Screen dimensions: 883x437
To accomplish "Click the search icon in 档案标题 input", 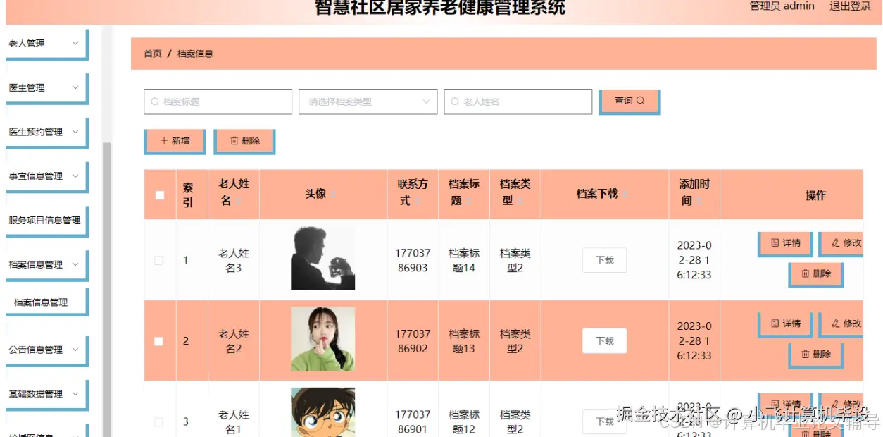I will (154, 101).
